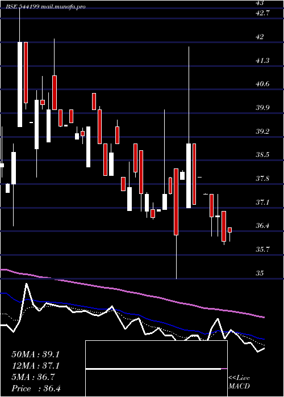This screenshot has height=397, width=284.
Task: Click the 36.4 price axis label
Action: tap(262, 226)
